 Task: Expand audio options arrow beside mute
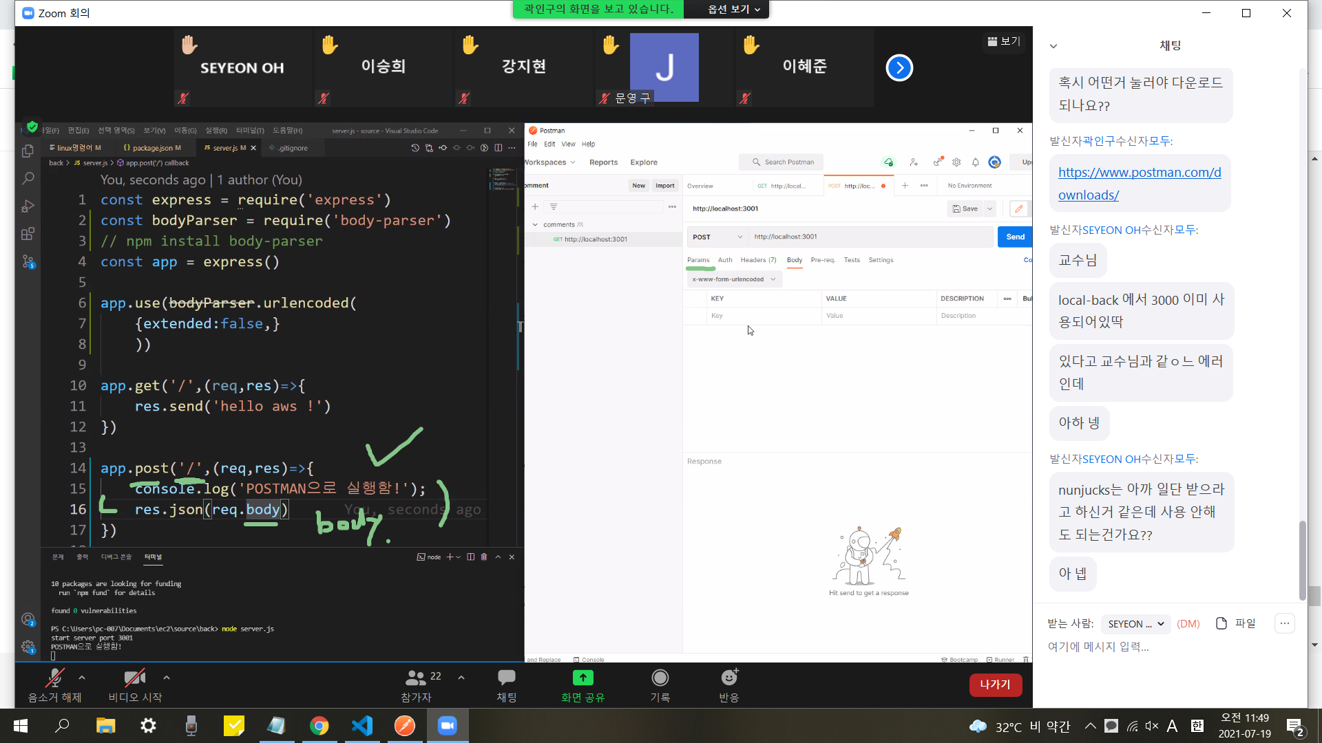pyautogui.click(x=82, y=678)
